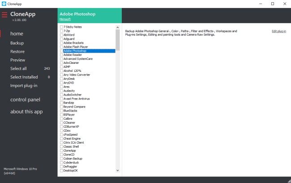Viewport: 291px width, 183px height.
Task: Select Cobian Backup entry
Action: click(73, 158)
